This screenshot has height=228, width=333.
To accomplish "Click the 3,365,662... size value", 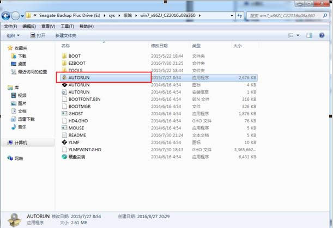I will pos(245,150).
